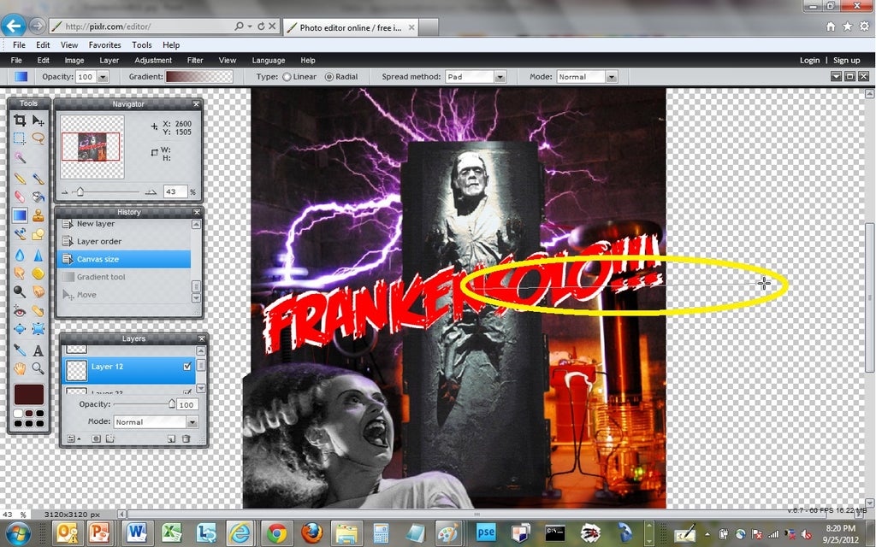The height and width of the screenshot is (547, 876).
Task: Select the Pencil tool
Action: [20, 179]
